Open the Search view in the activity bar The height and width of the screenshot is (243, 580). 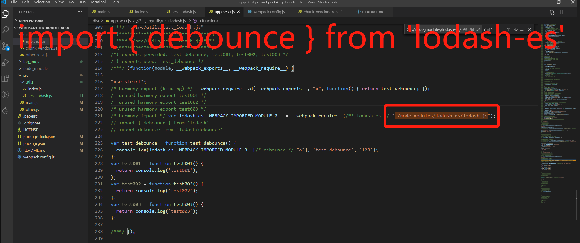[x=5, y=30]
